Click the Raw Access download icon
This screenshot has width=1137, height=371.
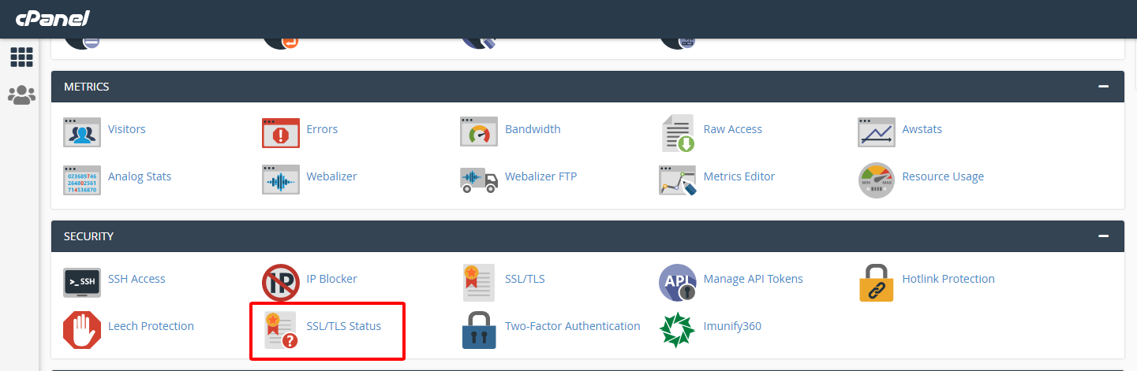click(x=678, y=132)
